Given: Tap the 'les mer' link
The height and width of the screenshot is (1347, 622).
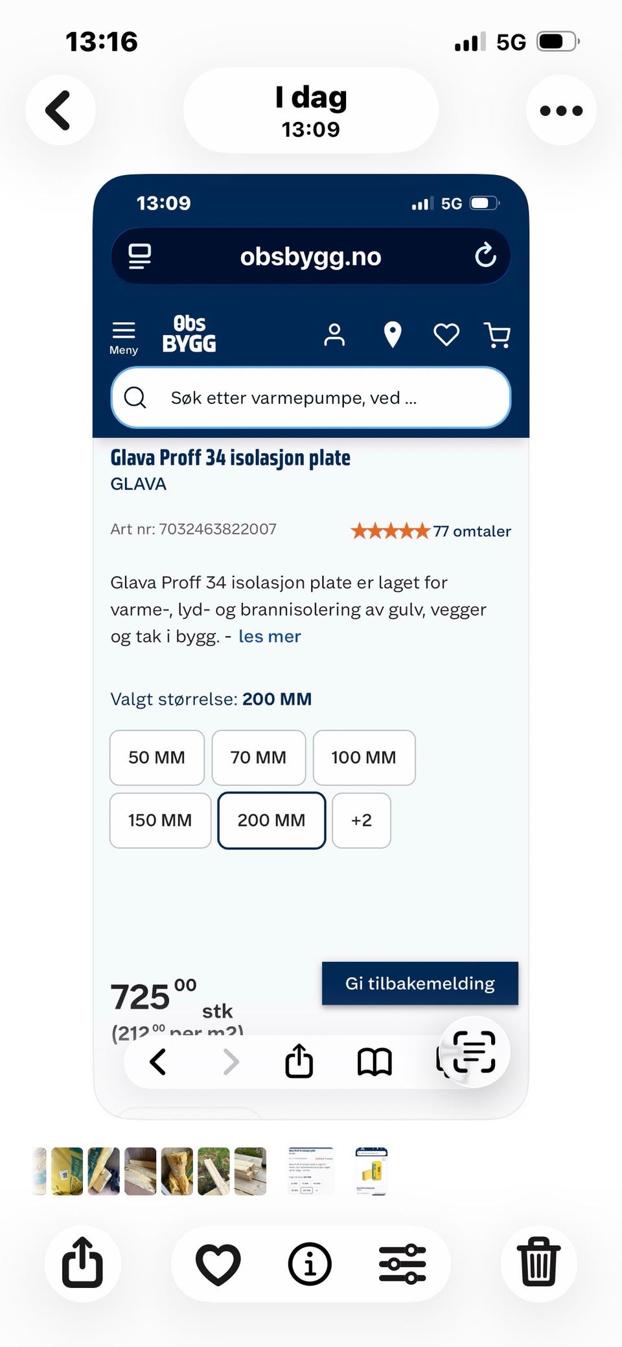Looking at the screenshot, I should pyautogui.click(x=270, y=637).
